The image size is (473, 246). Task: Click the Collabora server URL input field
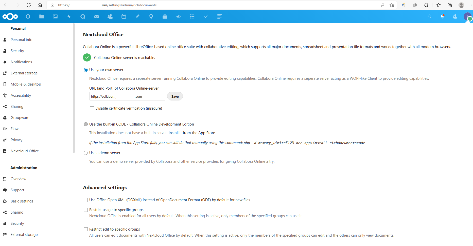click(x=127, y=96)
